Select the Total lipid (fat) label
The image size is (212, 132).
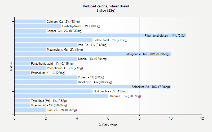49,101
